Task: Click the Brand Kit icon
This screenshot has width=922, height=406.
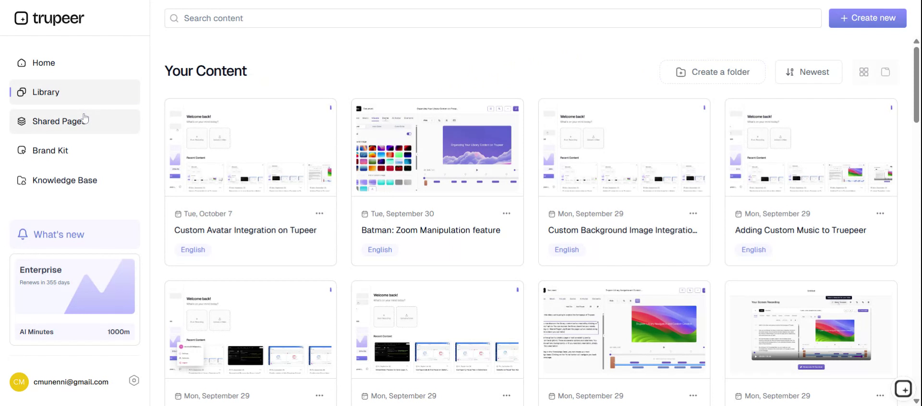Action: (x=22, y=151)
